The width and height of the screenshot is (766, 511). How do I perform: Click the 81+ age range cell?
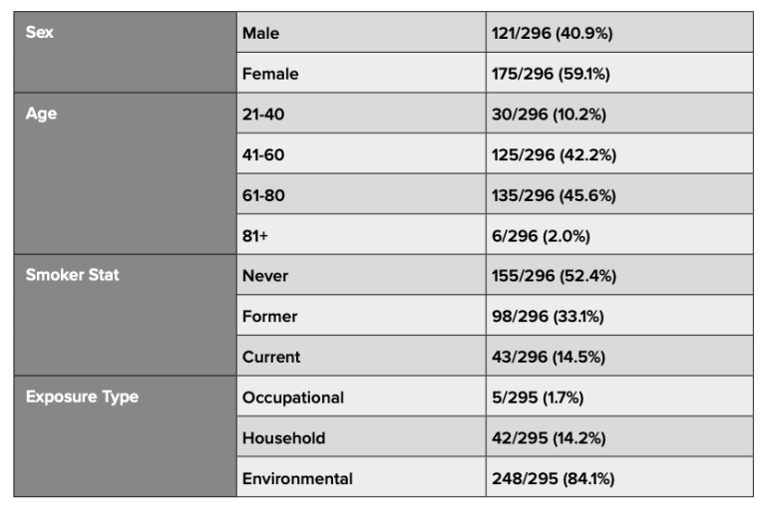tap(361, 235)
